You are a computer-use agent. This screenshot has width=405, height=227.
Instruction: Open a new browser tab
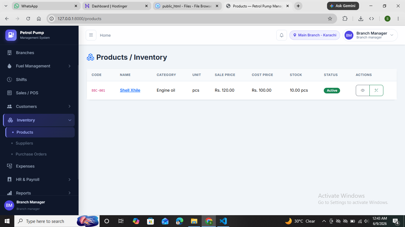(298, 6)
